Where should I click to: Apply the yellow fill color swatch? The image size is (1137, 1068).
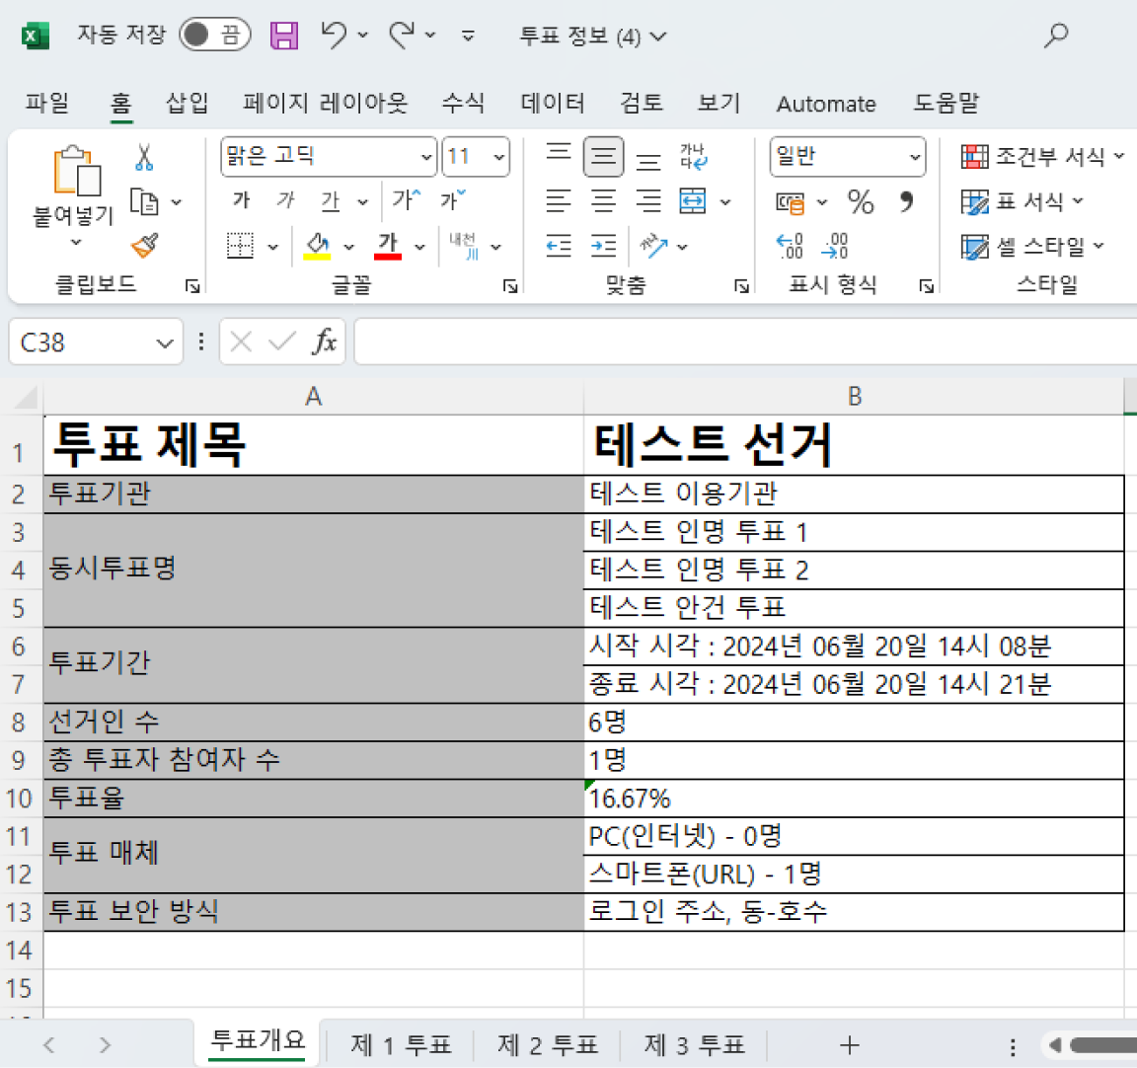(x=317, y=246)
